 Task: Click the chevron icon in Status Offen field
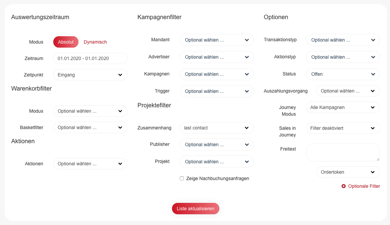(373, 74)
